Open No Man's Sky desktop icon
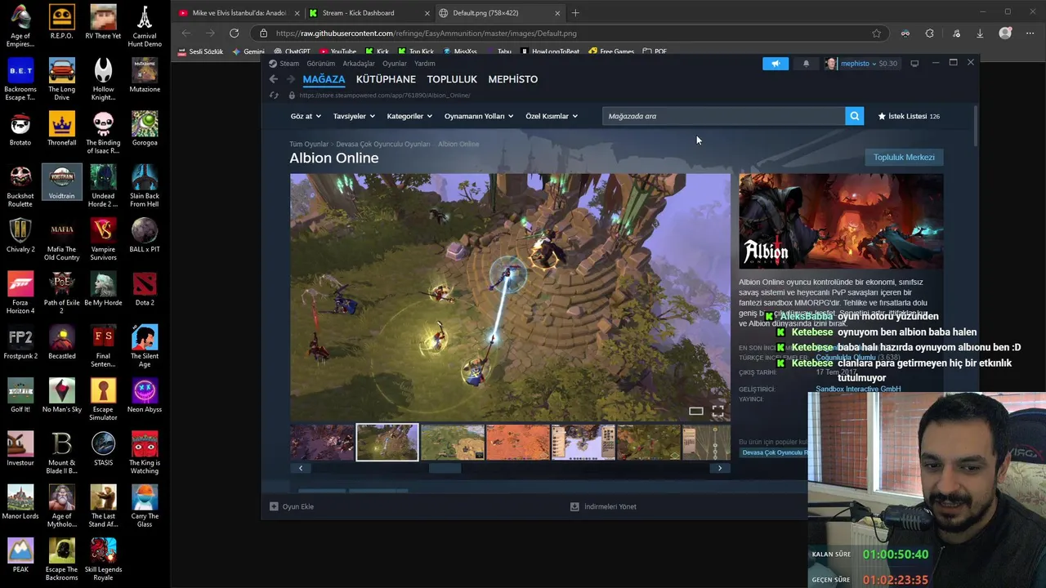Screen dimensions: 1046x588 pyautogui.click(x=61, y=395)
